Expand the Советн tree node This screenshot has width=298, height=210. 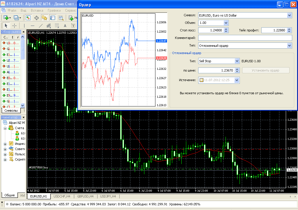(x=5, y=149)
